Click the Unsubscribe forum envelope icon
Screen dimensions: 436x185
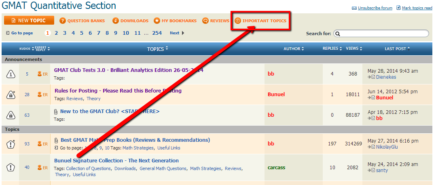click(x=354, y=8)
